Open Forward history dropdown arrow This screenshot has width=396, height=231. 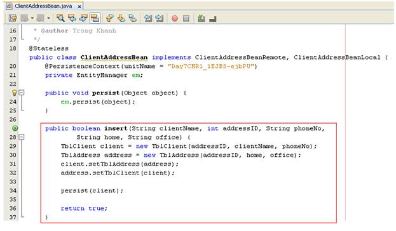(x=48, y=18)
